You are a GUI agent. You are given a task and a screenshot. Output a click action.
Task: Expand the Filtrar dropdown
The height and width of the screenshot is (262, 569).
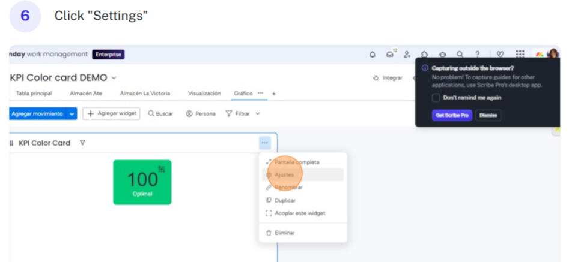click(258, 114)
